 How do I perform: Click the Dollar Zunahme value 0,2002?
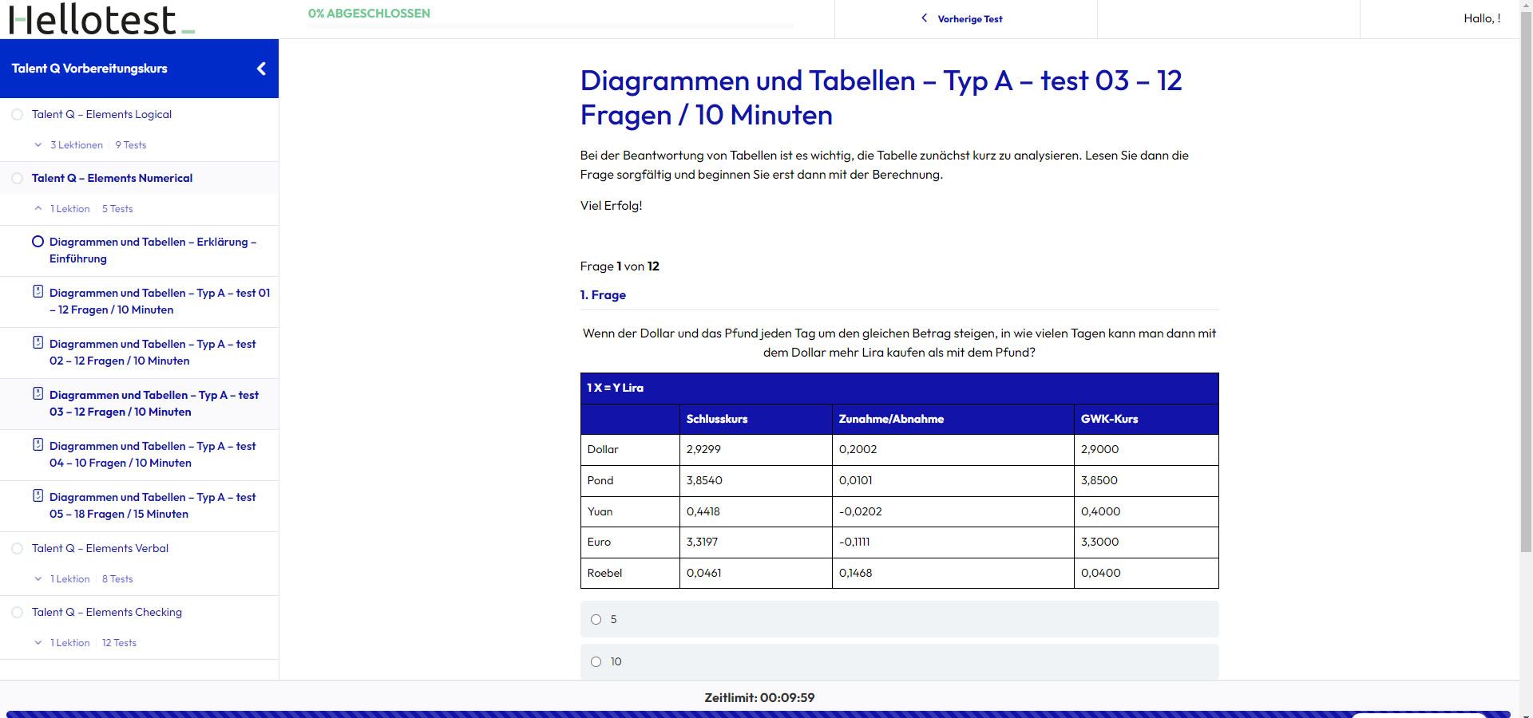(858, 449)
